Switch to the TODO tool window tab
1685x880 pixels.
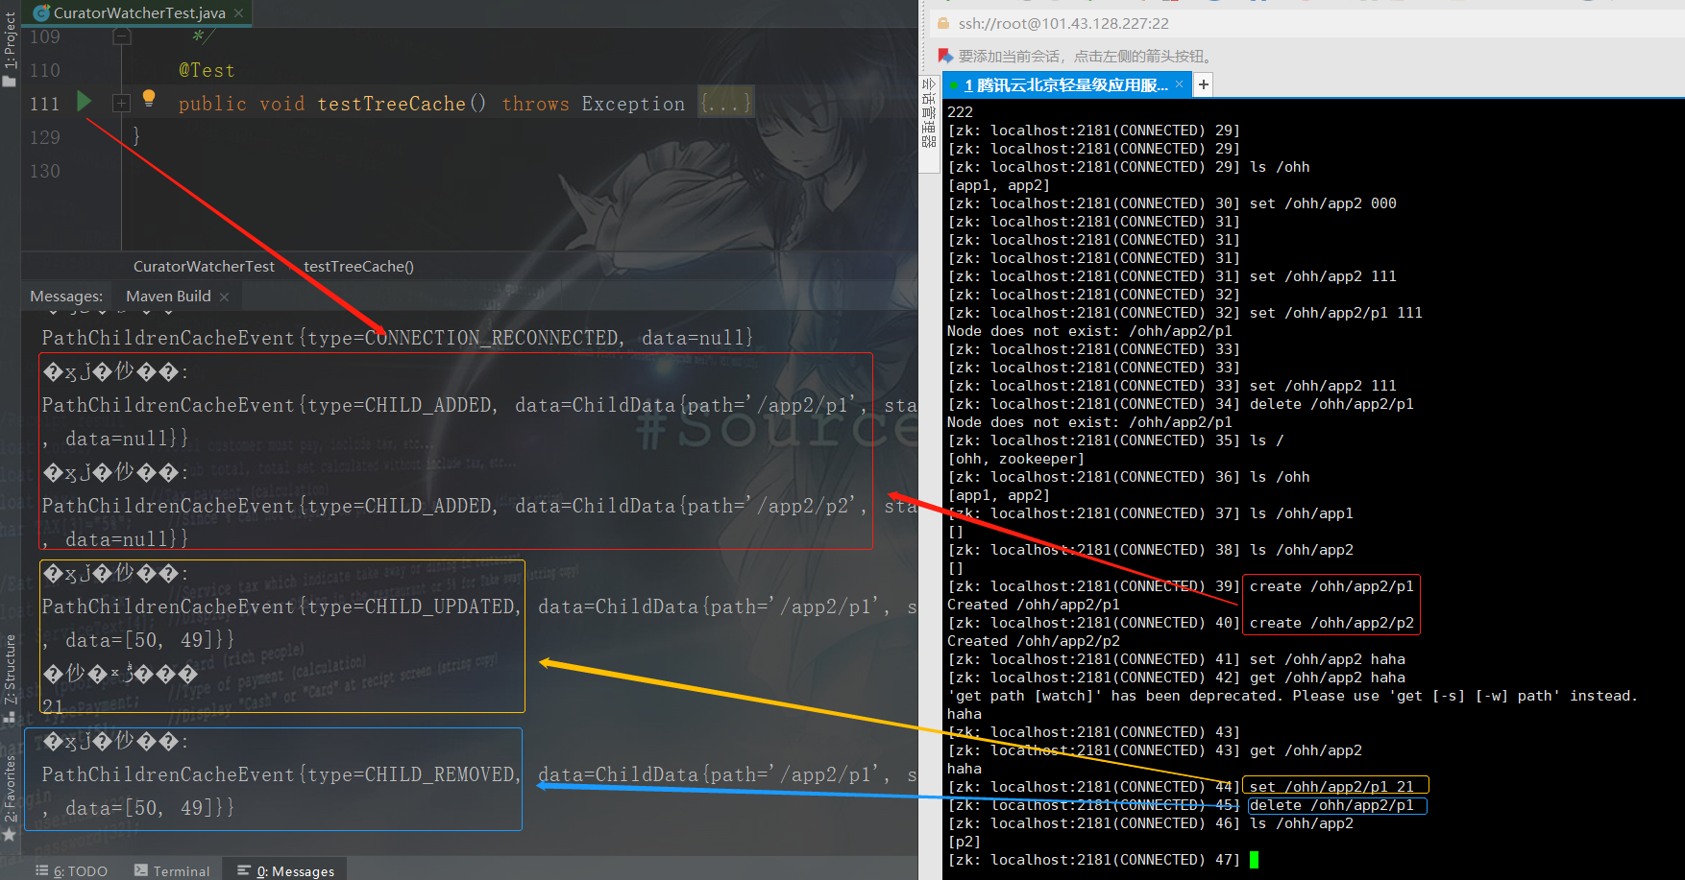(x=72, y=870)
